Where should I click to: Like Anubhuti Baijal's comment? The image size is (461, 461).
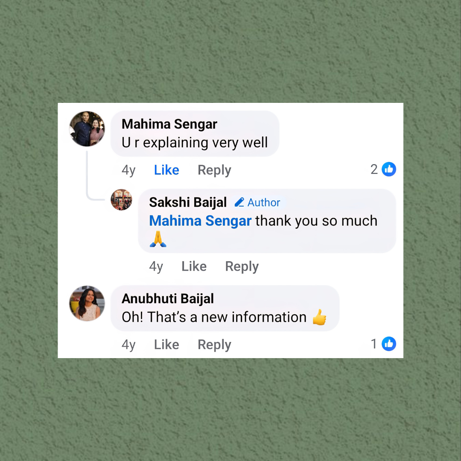coord(166,344)
